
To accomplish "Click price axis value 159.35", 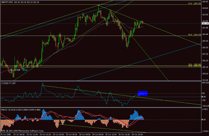I will pos(205,41).
